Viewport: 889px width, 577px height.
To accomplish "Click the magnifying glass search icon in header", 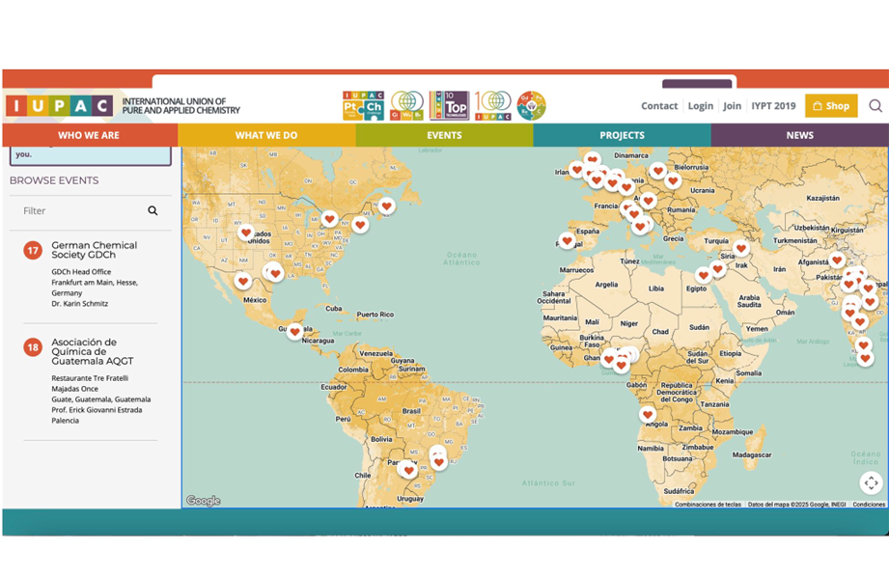I will (x=875, y=106).
